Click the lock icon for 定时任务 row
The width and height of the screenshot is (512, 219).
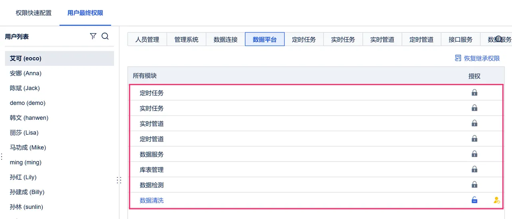pos(474,93)
